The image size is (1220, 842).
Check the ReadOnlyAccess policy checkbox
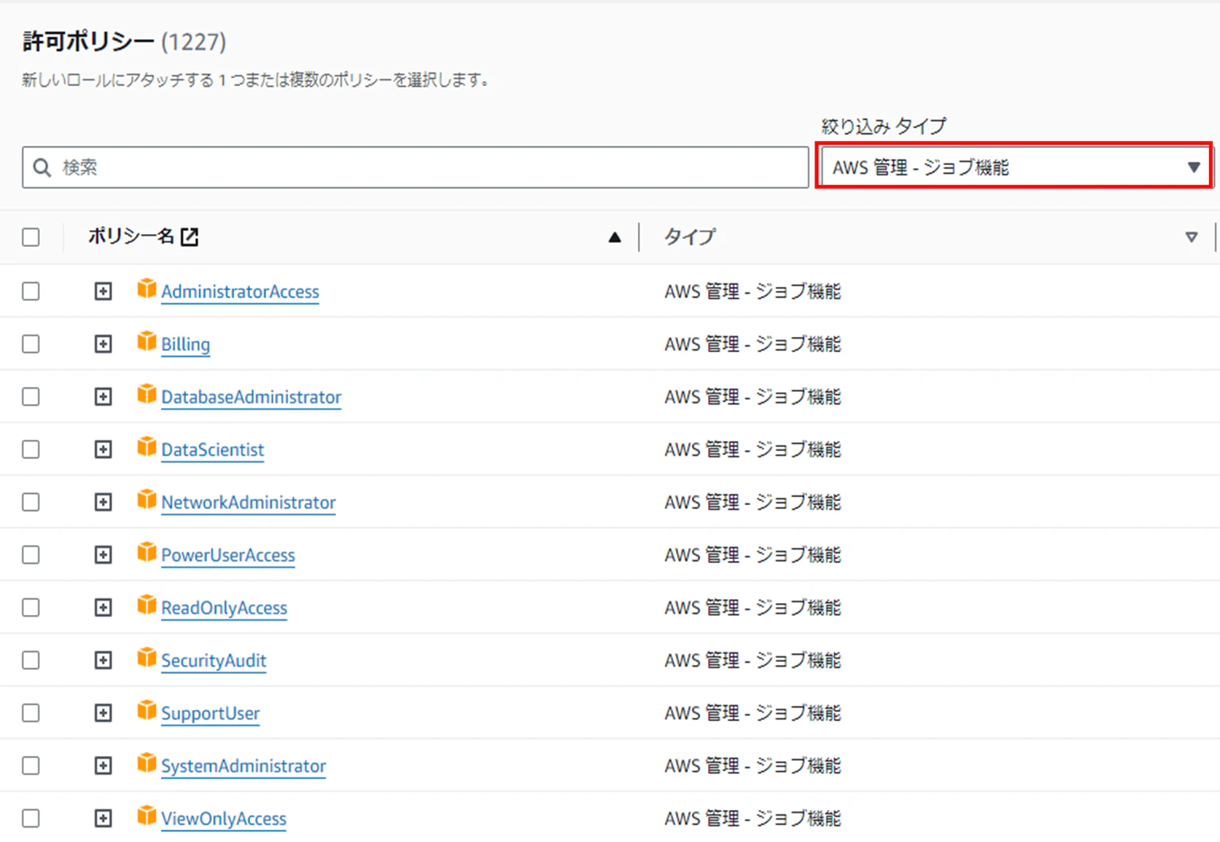(31, 608)
